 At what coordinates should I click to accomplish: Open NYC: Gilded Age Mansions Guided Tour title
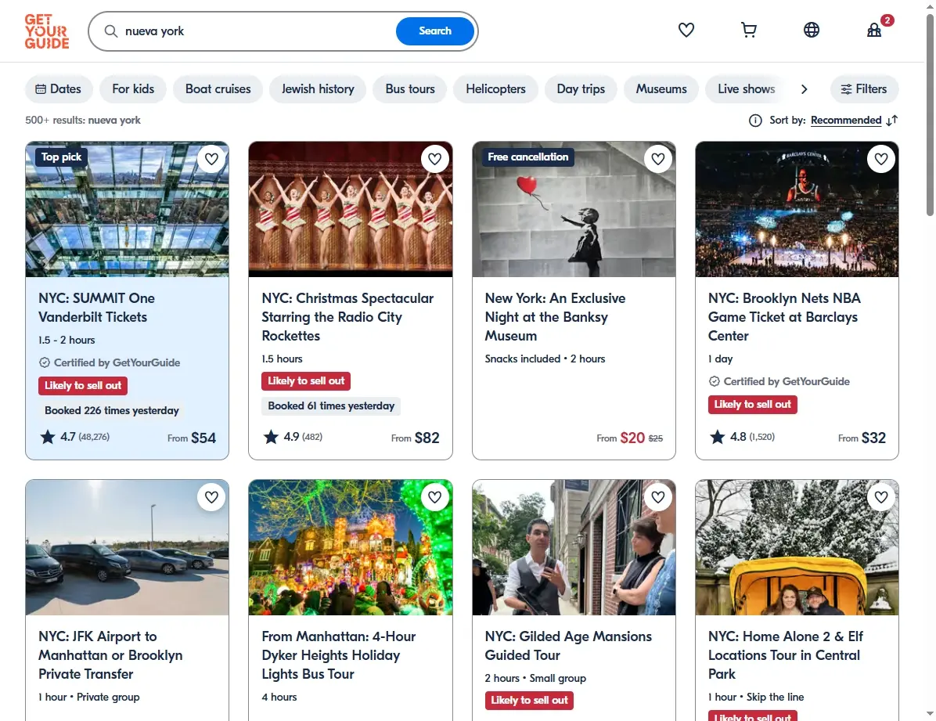point(568,646)
